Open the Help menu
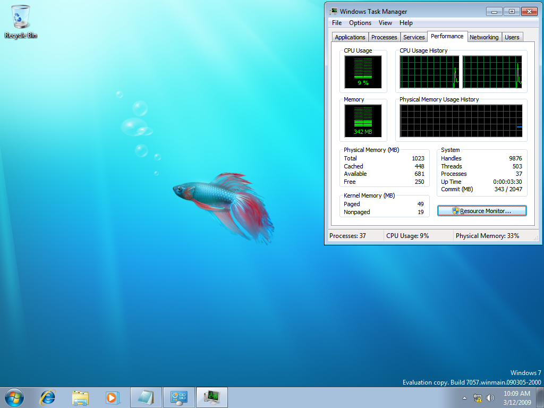Image resolution: width=544 pixels, height=408 pixels. pyautogui.click(x=406, y=23)
